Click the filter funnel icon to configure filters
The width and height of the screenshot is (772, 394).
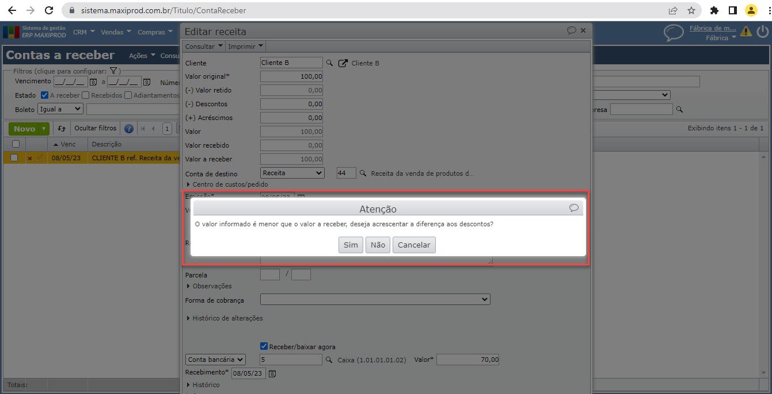pyautogui.click(x=113, y=71)
